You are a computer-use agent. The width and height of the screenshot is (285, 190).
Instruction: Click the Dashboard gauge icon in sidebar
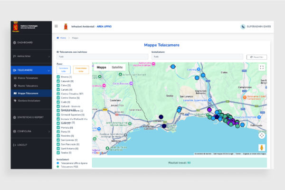pos(15,43)
